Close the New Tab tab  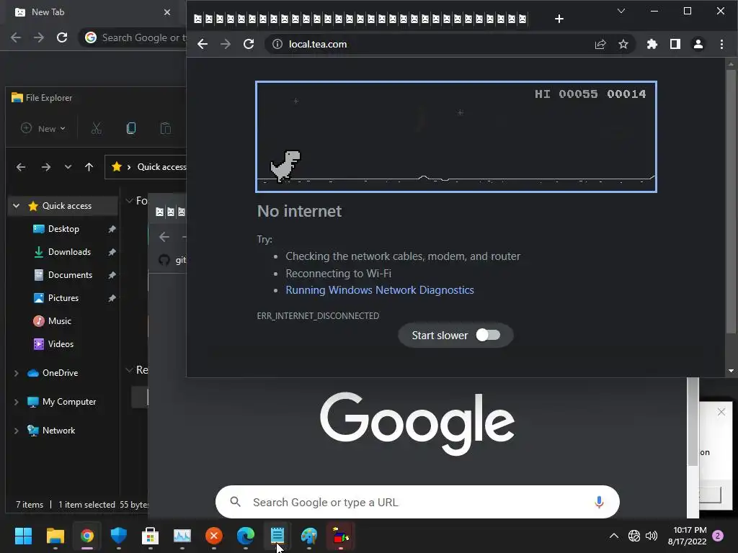pyautogui.click(x=166, y=12)
